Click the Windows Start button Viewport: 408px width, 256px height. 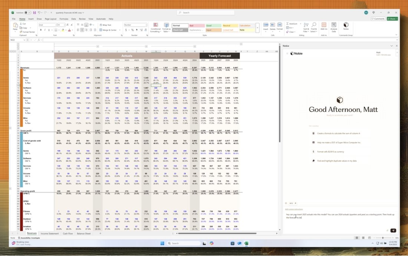coord(162,243)
